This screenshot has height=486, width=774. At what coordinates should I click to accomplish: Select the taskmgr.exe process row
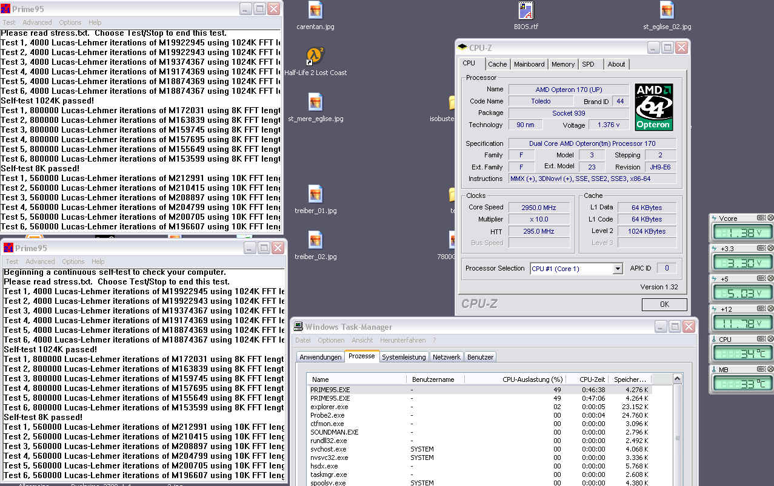point(479,475)
